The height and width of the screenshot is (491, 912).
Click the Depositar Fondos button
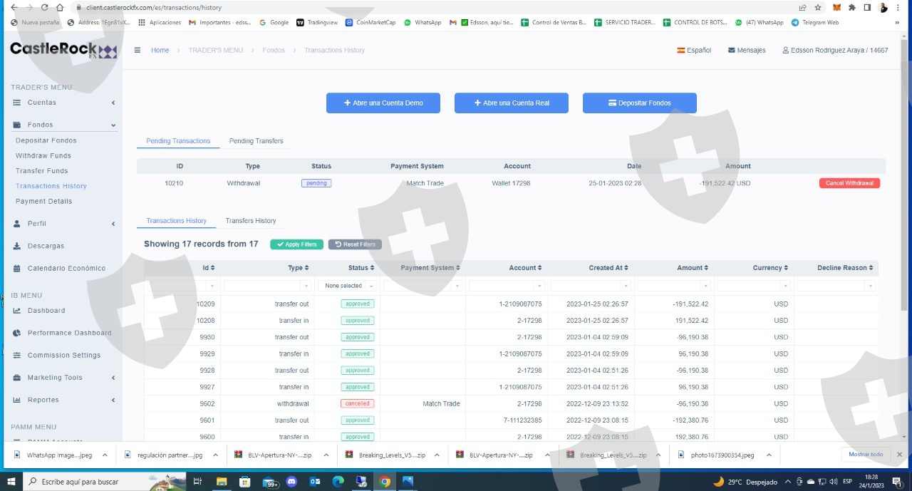click(639, 103)
